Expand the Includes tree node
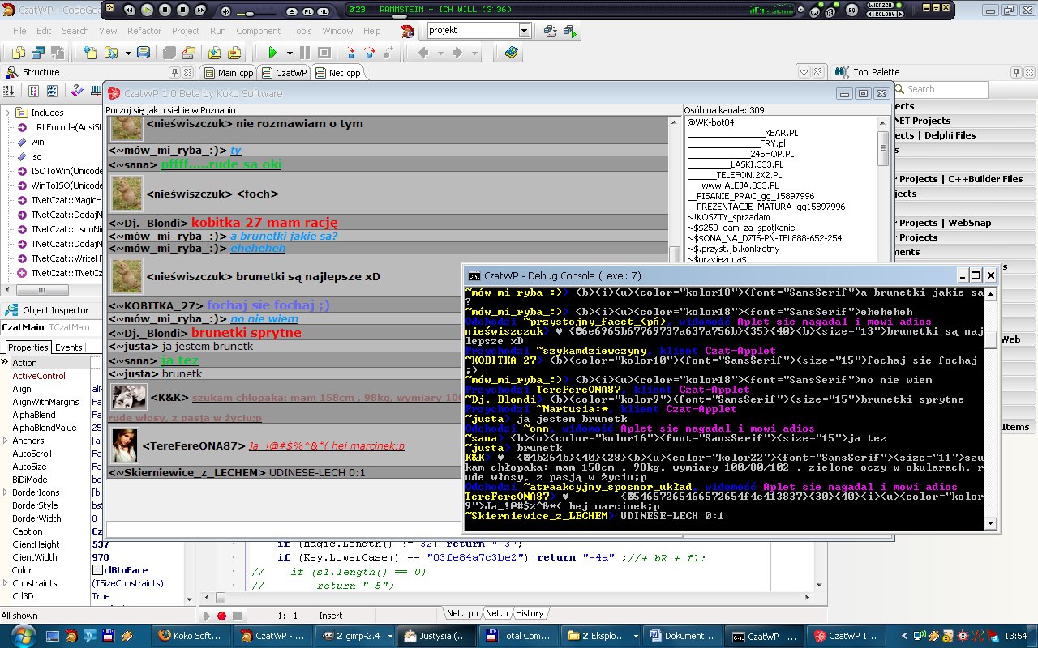 pyautogui.click(x=7, y=113)
